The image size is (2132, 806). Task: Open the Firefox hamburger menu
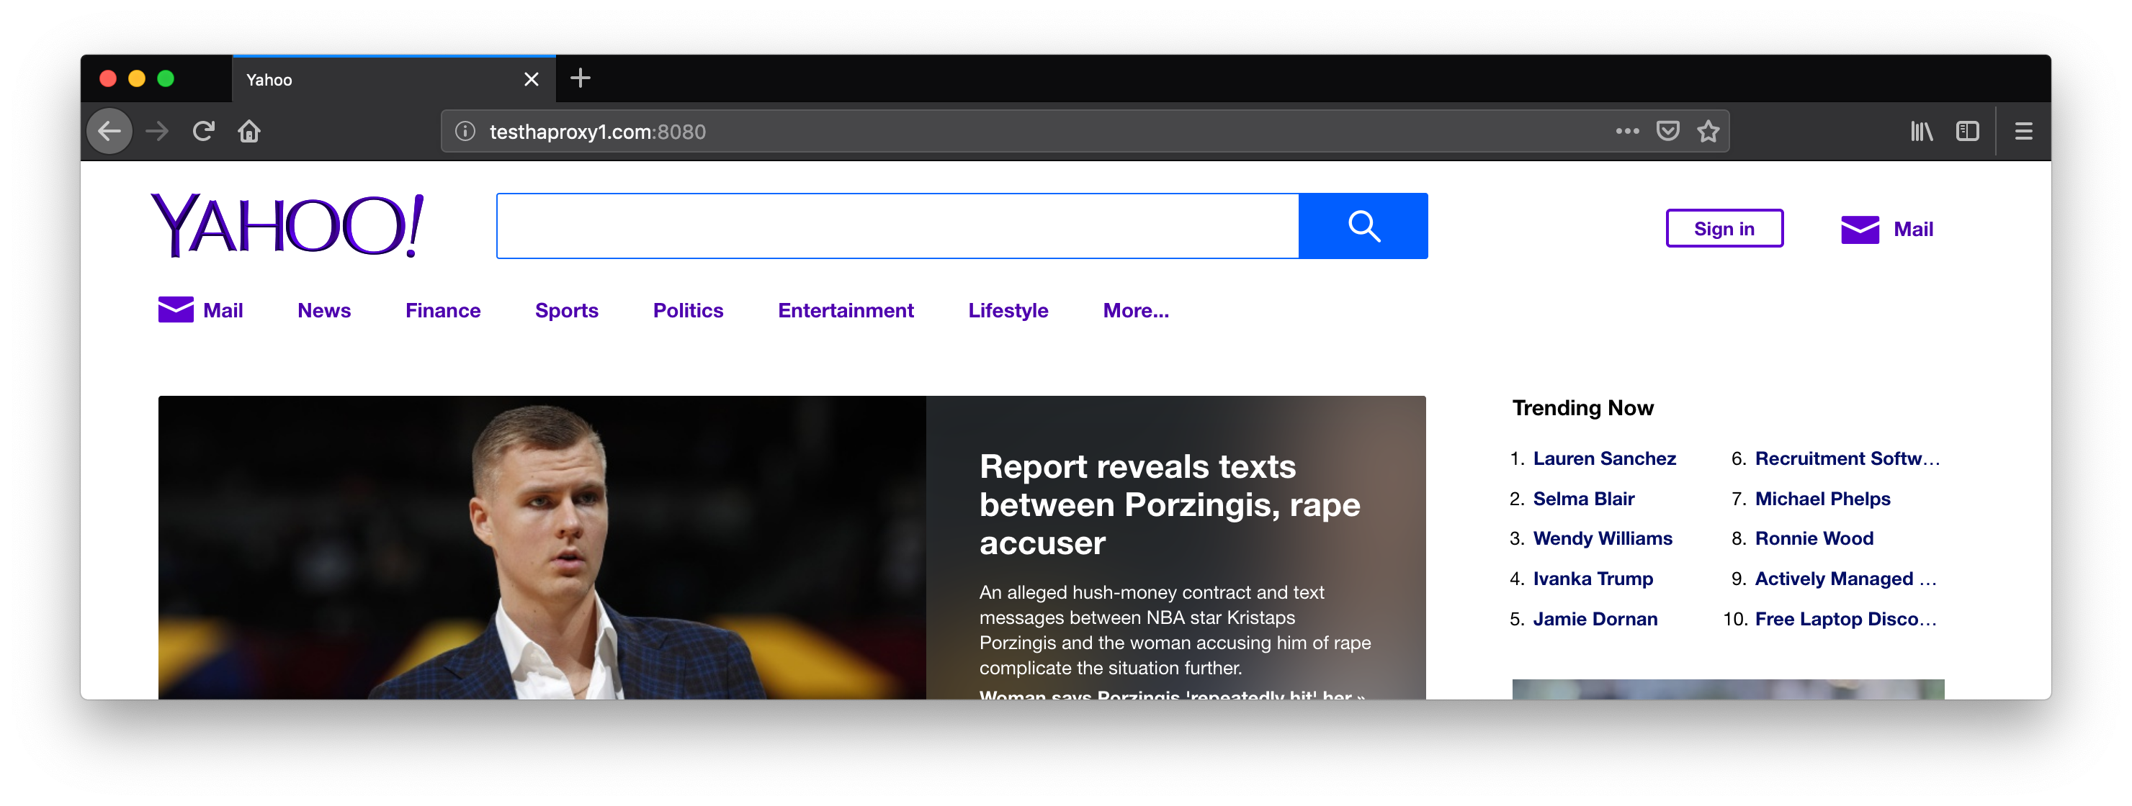[x=2023, y=132]
